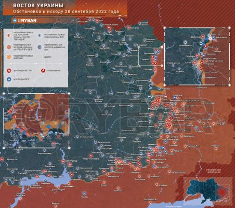The width and height of the screenshot is (235, 208).
Task: Click the red lightning clashes icon in the legend
Action: click(43, 70)
